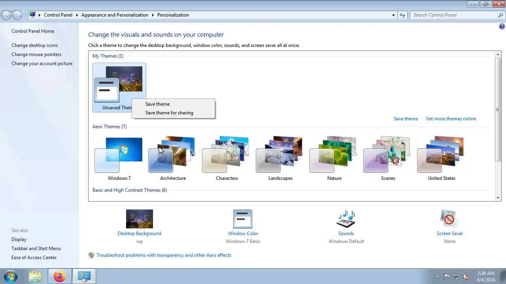The height and width of the screenshot is (284, 506).
Task: Click the Basic and High Contrast Themes heading
Action: [130, 190]
